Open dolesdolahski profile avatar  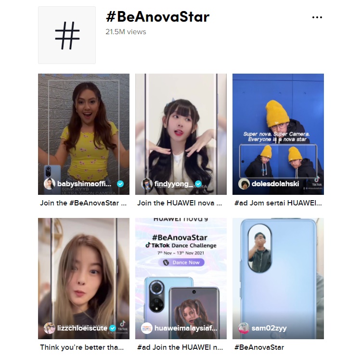[x=244, y=184]
